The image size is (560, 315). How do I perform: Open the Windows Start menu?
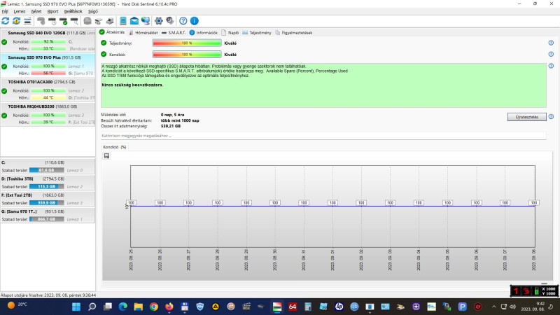[x=76, y=307]
